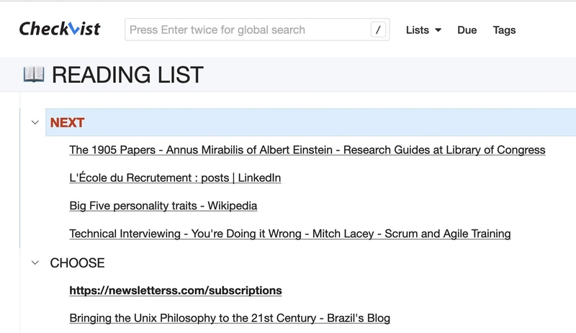
Task: Open Big Five personality traits Wikipedia link
Action: point(163,206)
